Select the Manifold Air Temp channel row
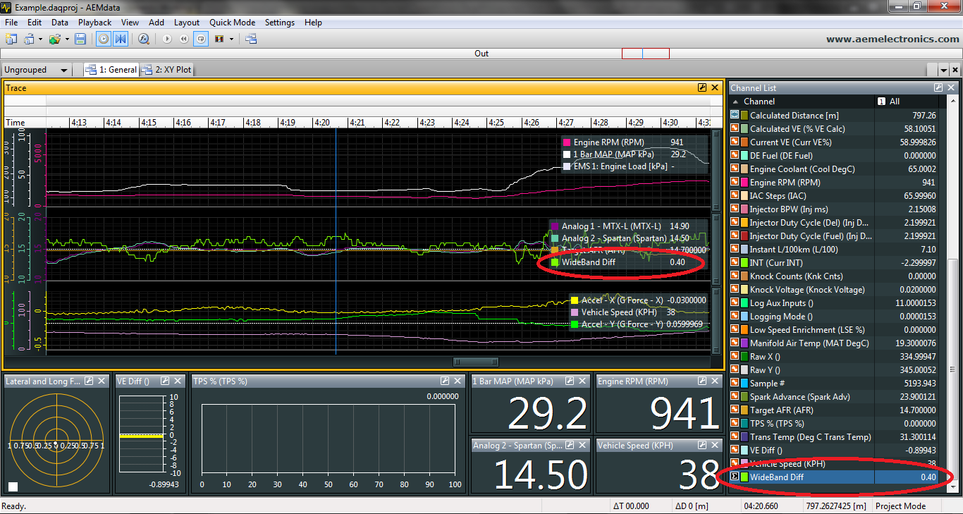The height and width of the screenshot is (514, 963). point(835,343)
